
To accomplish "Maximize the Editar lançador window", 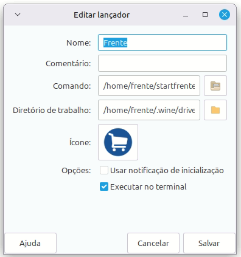I will (x=205, y=15).
